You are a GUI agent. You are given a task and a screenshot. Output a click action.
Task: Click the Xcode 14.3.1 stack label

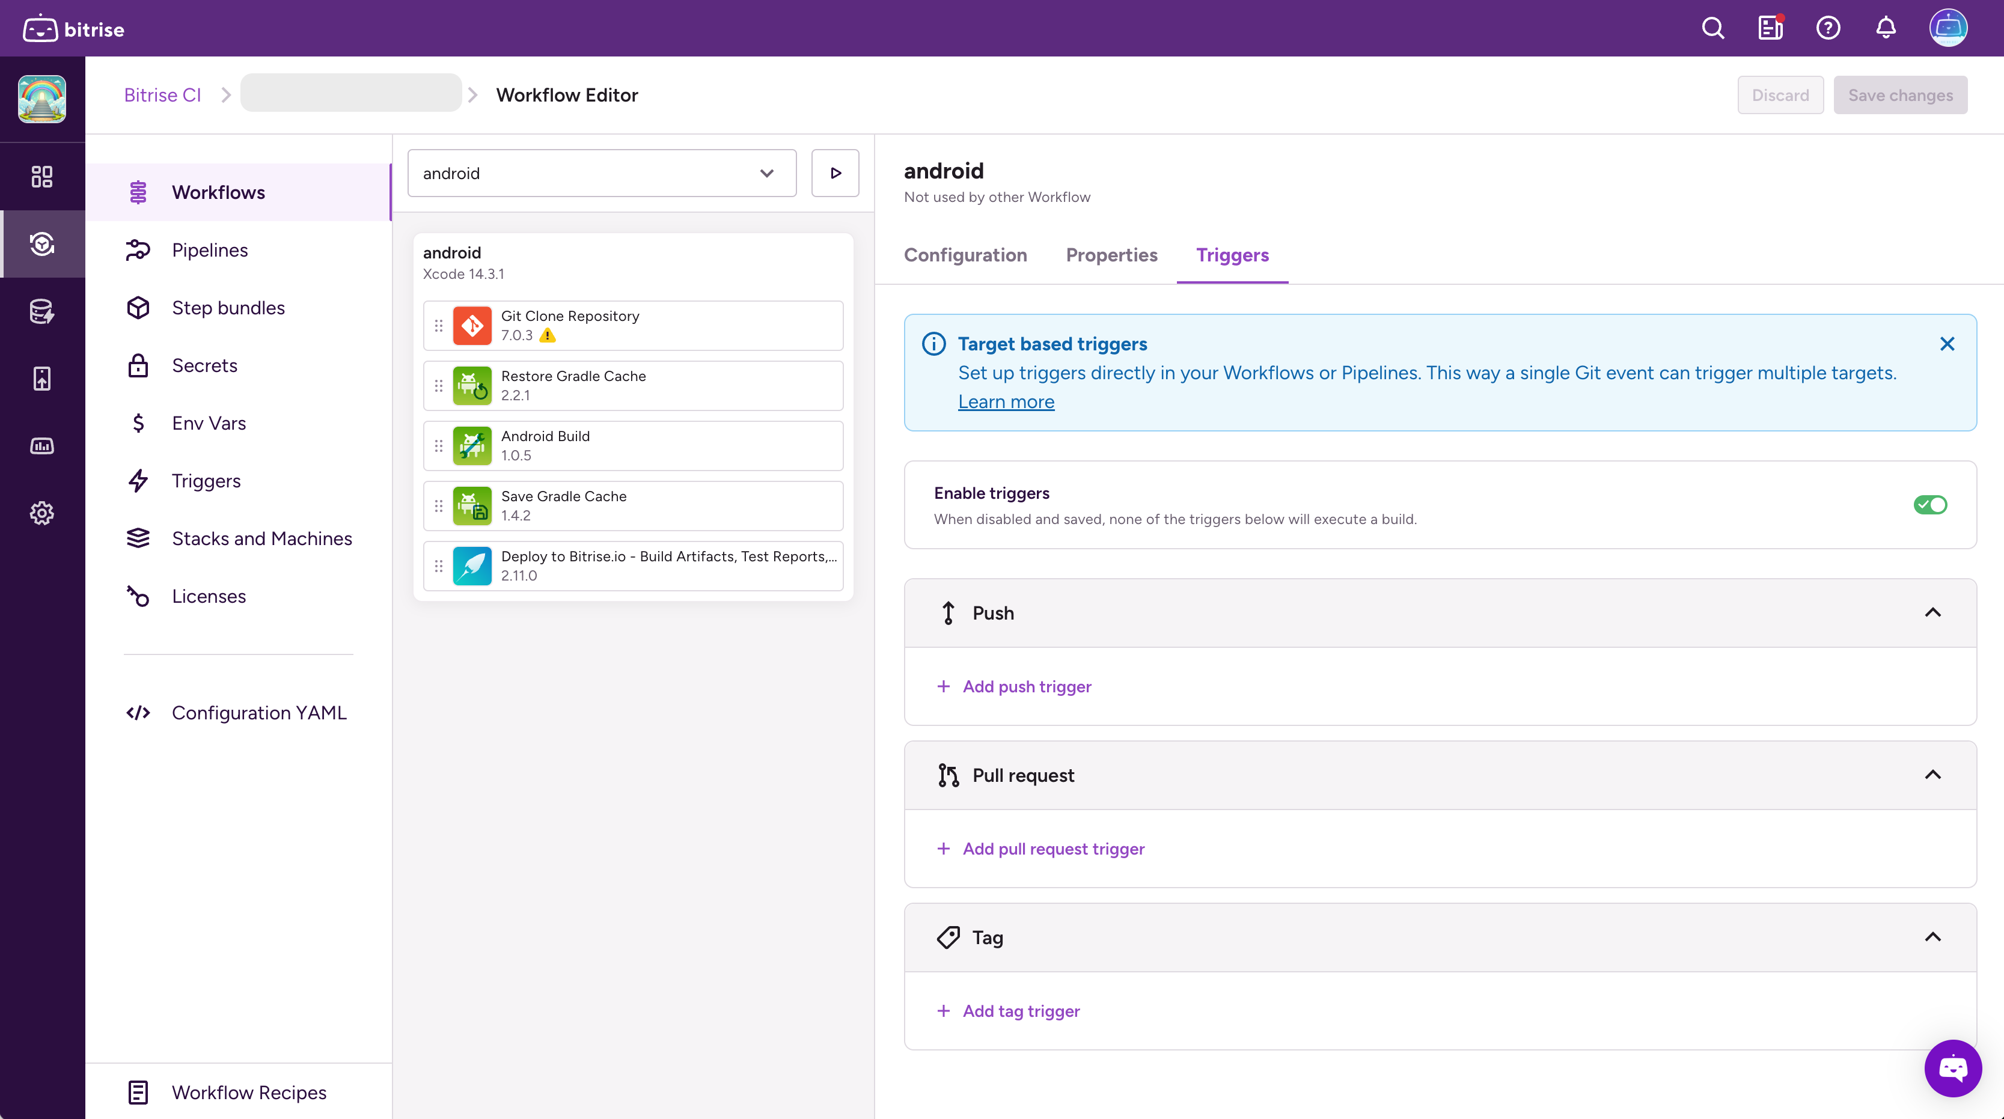click(x=463, y=273)
